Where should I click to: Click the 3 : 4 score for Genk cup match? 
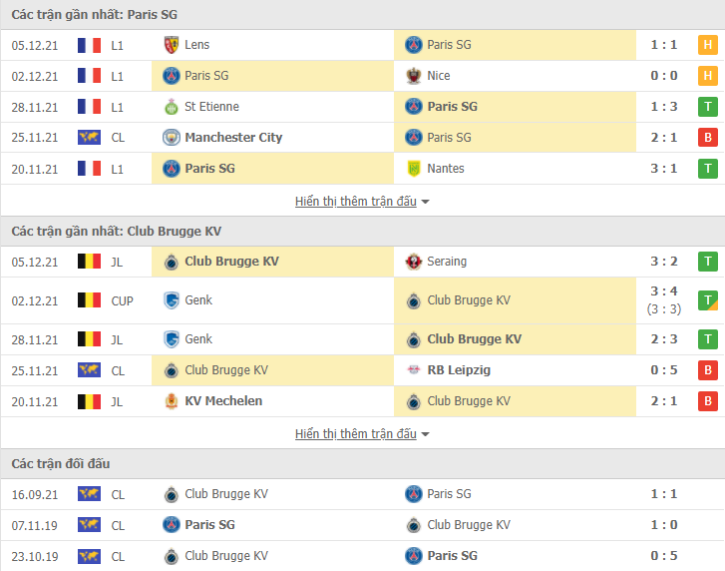(x=664, y=291)
